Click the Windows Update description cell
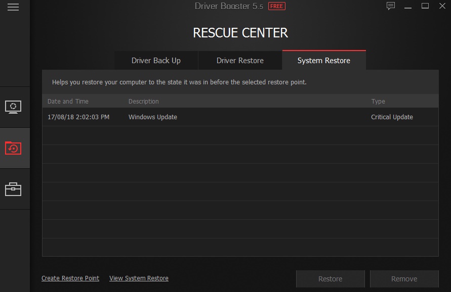The height and width of the screenshot is (292, 451). click(x=153, y=117)
